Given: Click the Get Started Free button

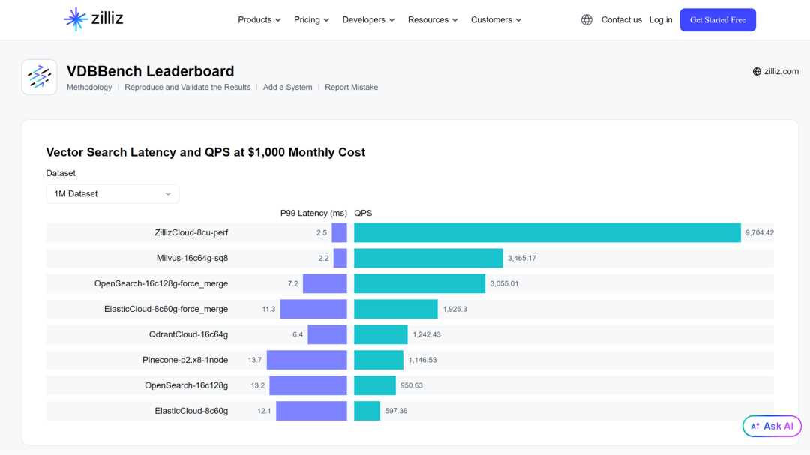Looking at the screenshot, I should pos(718,20).
